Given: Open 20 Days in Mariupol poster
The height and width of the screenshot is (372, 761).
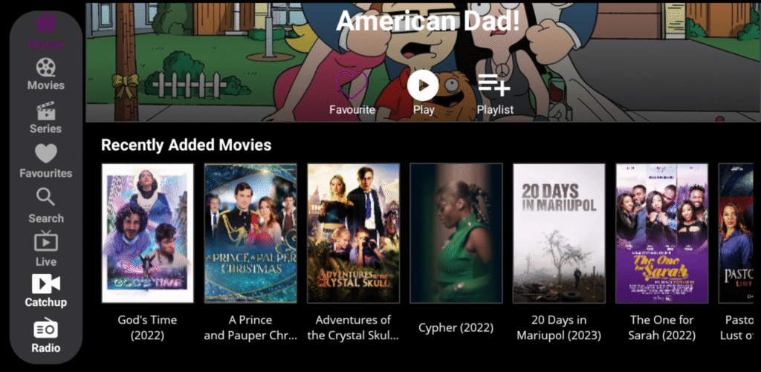Looking at the screenshot, I should coord(559,233).
